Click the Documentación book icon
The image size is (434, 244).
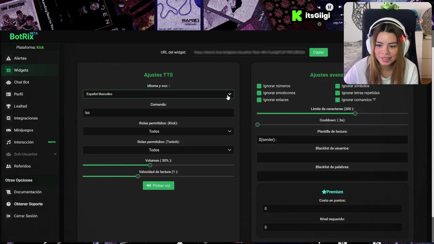(x=8, y=192)
